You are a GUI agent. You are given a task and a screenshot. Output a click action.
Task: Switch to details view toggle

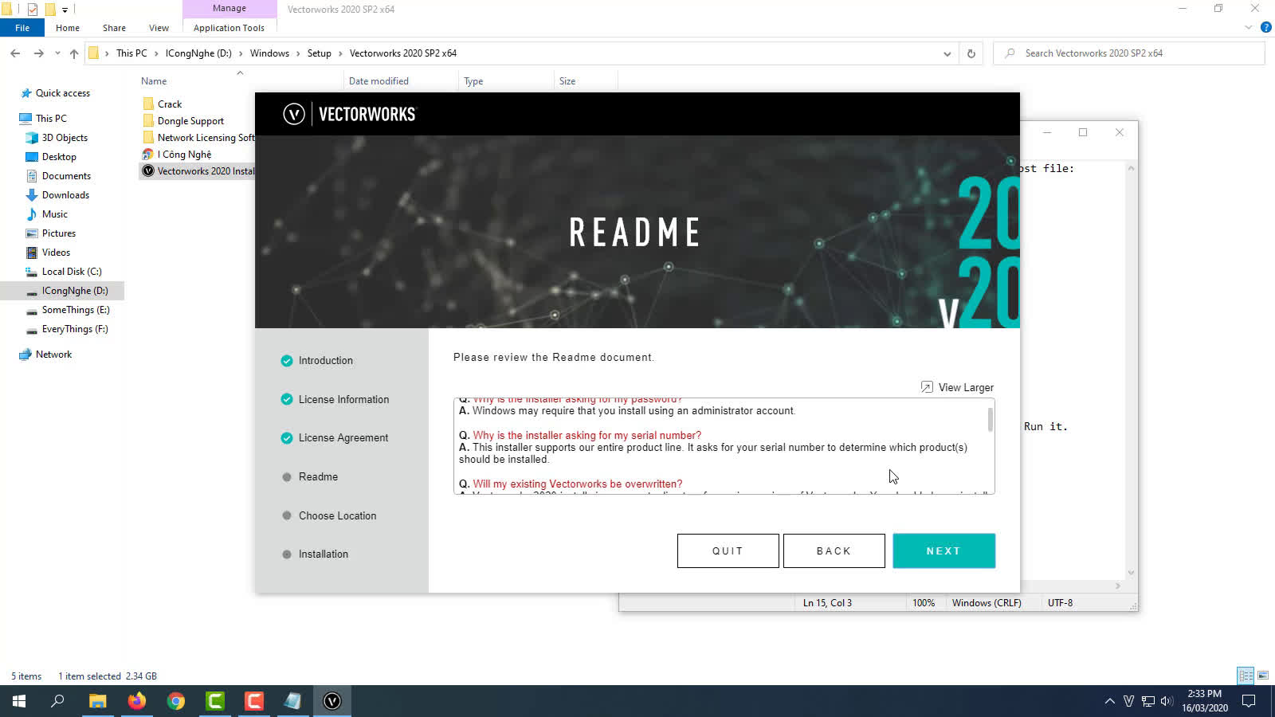click(x=1246, y=676)
